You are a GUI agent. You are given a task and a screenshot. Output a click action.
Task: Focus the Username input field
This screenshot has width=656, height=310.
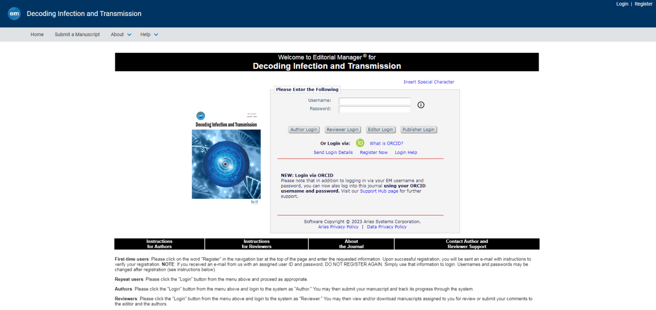[x=375, y=101]
